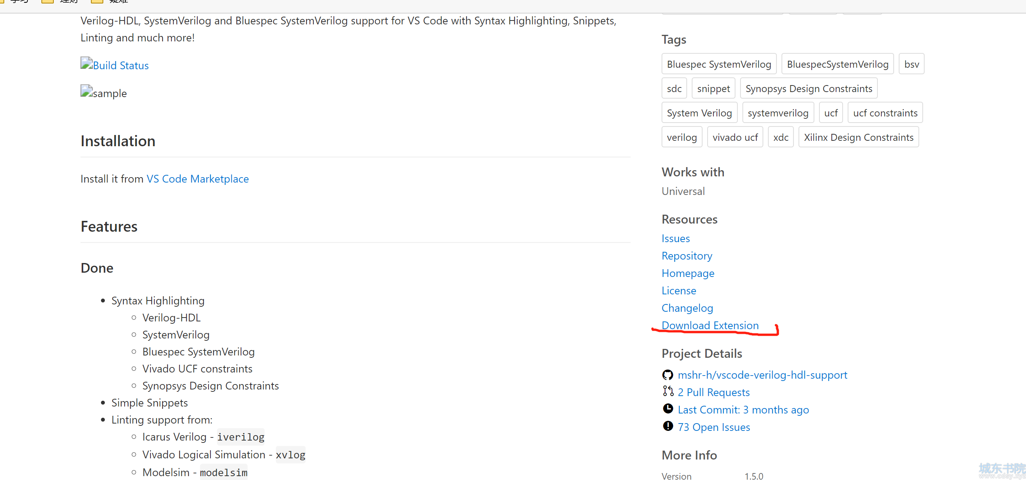The width and height of the screenshot is (1026, 480).
Task: Expand the Xilinx Design Constraints tag
Action: [x=858, y=137]
